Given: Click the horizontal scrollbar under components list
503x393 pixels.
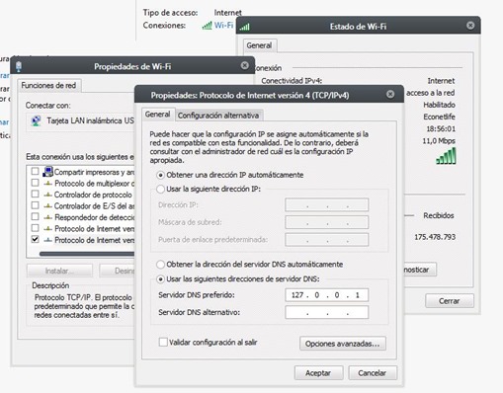Looking at the screenshot, I should point(87,254).
